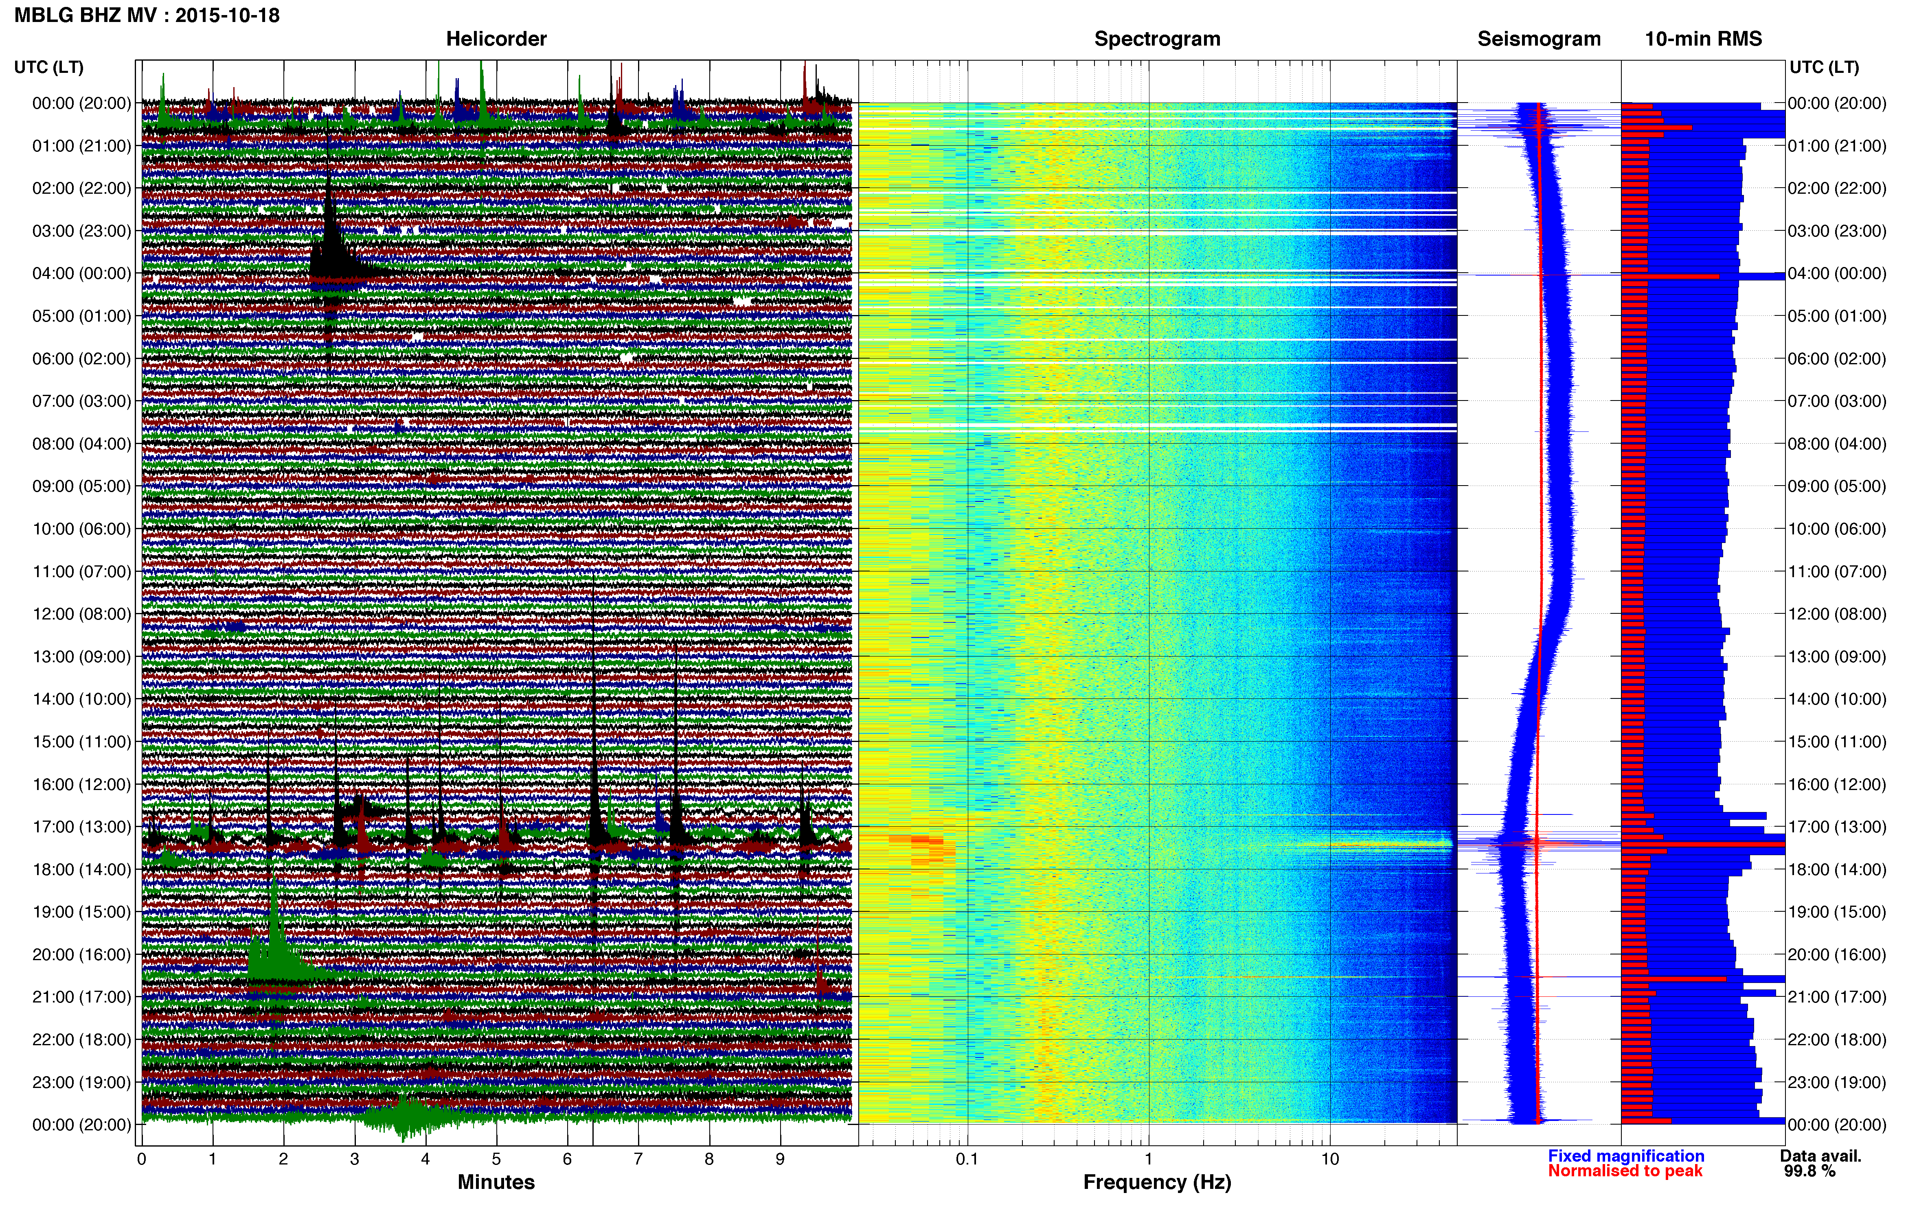Click the "Data avail." label

pyautogui.click(x=1821, y=1156)
